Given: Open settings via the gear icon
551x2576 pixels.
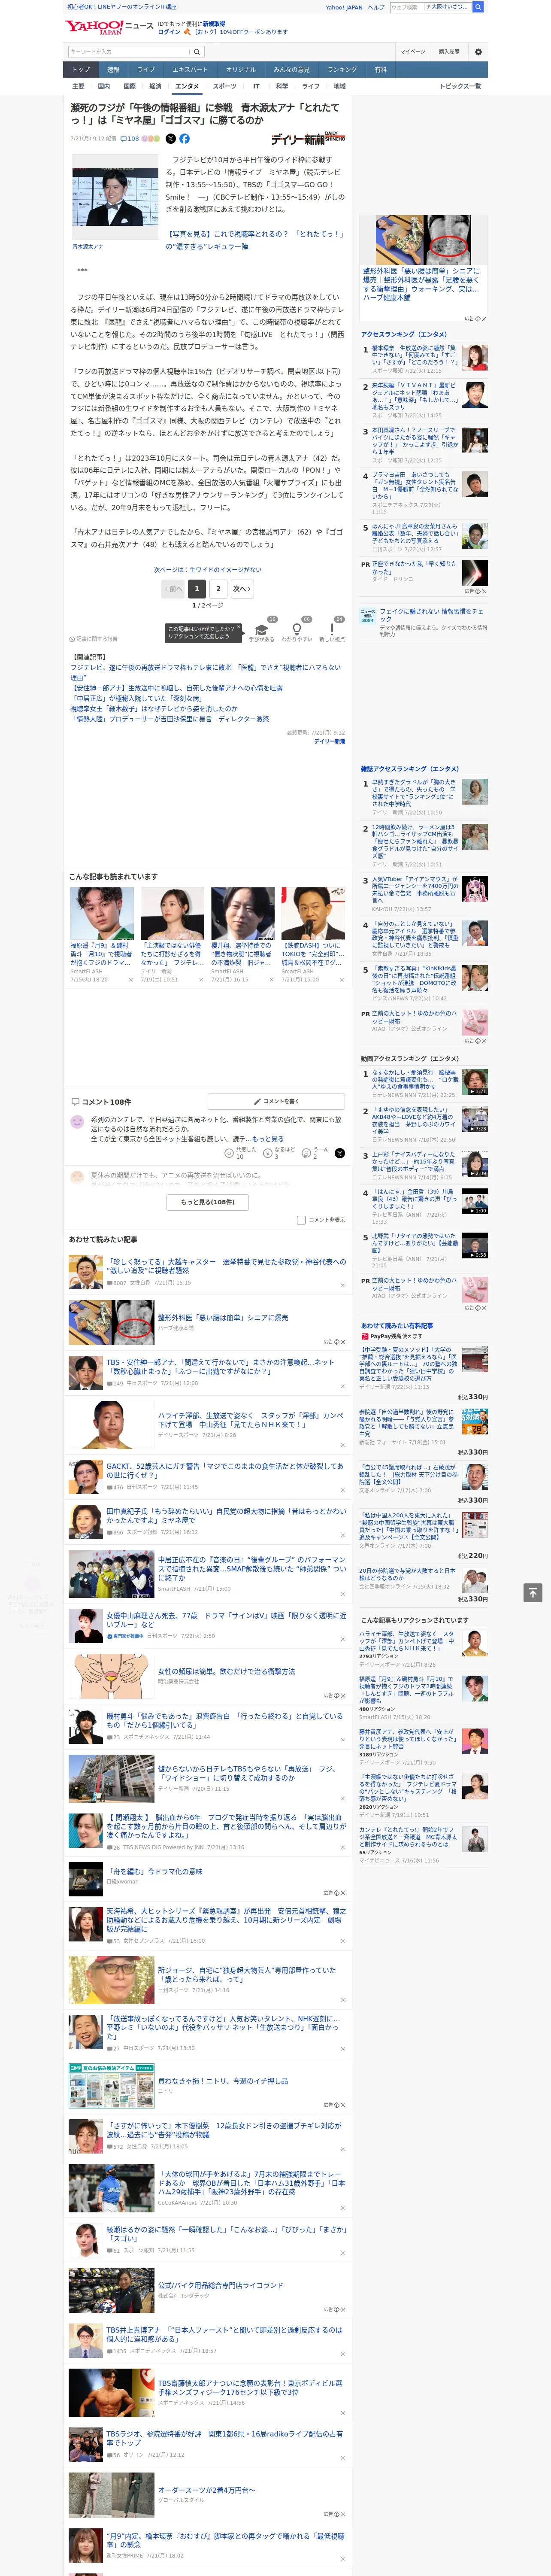Looking at the screenshot, I should pyautogui.click(x=478, y=52).
